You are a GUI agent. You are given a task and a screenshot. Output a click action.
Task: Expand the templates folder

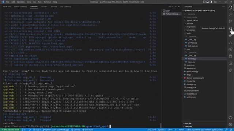[190, 30]
